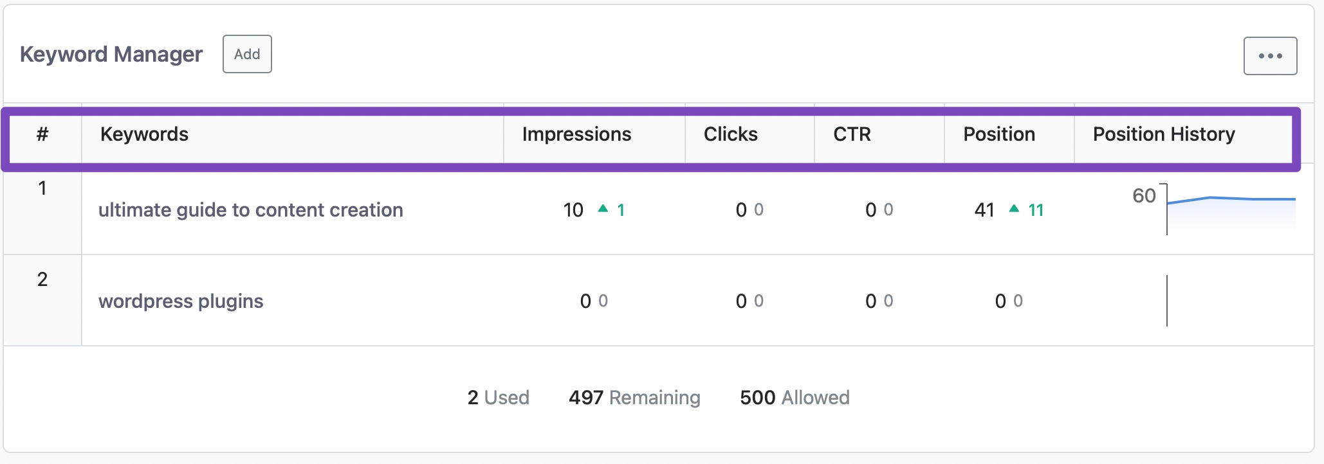Open keyword 'ultimate guide to content creation'

tap(250, 210)
